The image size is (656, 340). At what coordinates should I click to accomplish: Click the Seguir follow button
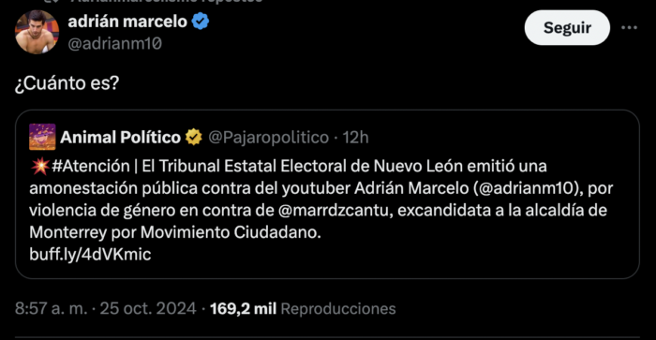point(567,27)
